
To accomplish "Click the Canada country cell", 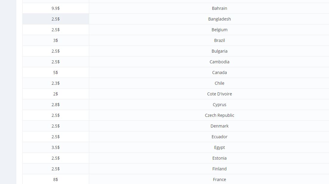I will (219, 73).
